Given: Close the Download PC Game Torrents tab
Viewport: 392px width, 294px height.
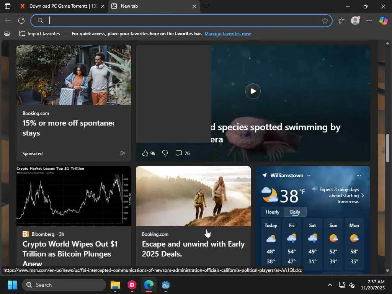Looking at the screenshot, I should pos(103,6).
